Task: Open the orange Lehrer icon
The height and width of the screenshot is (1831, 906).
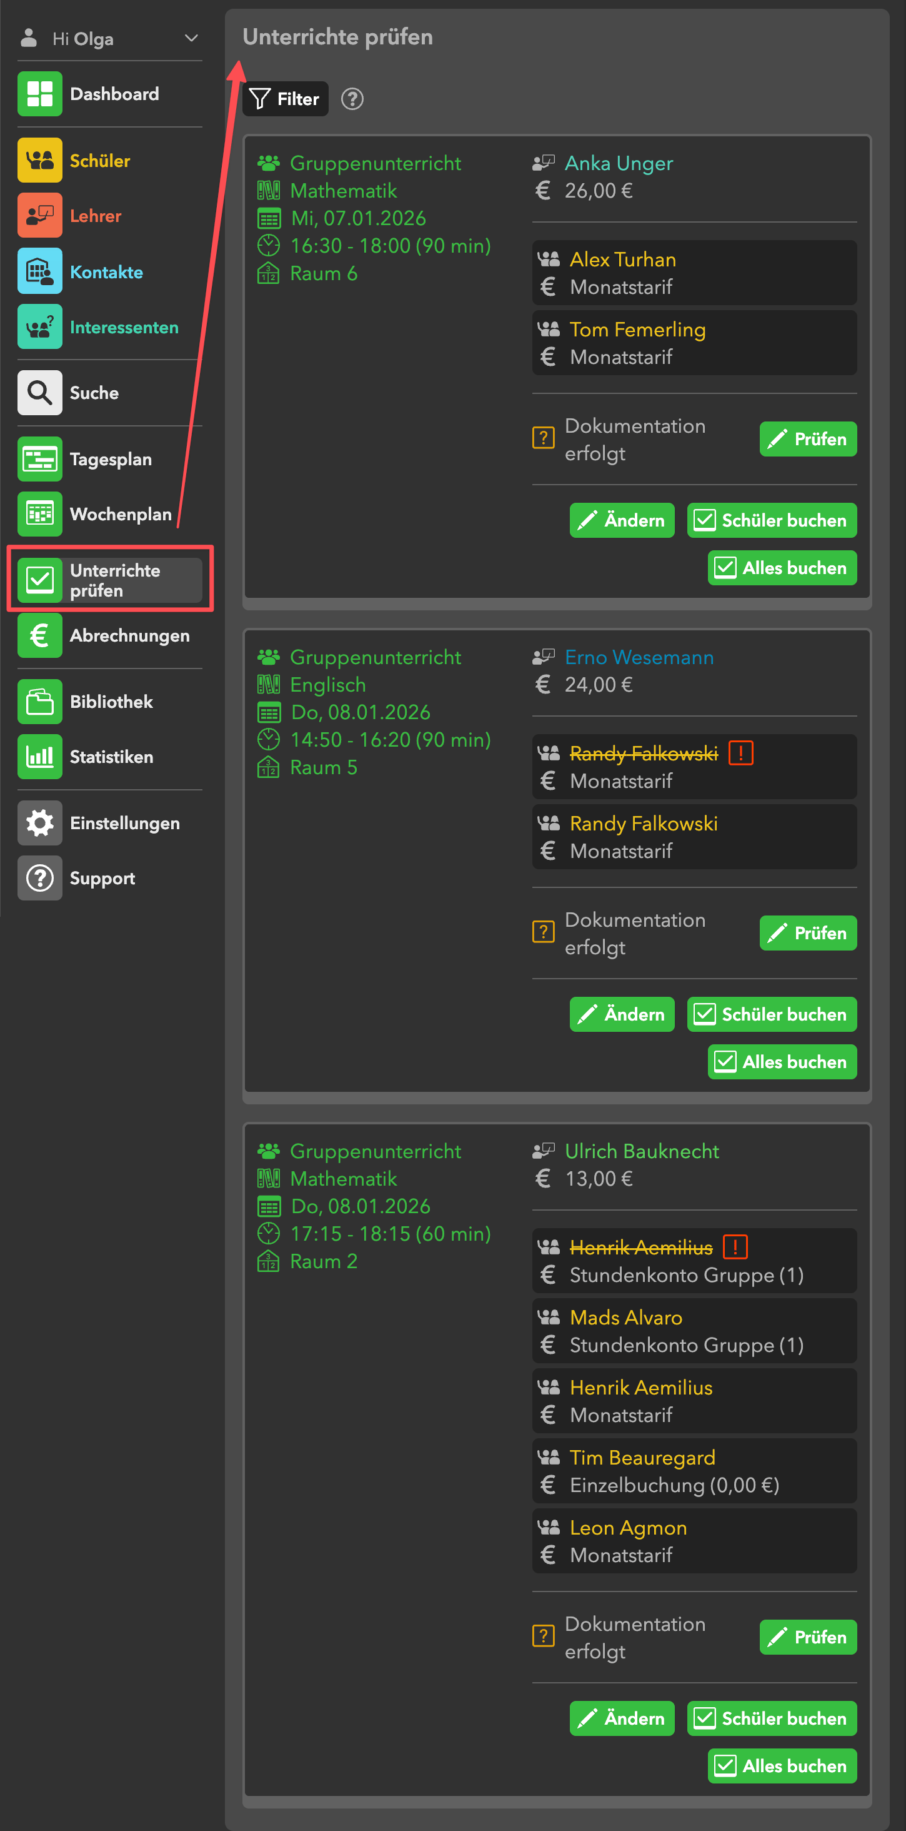Action: (x=40, y=215)
